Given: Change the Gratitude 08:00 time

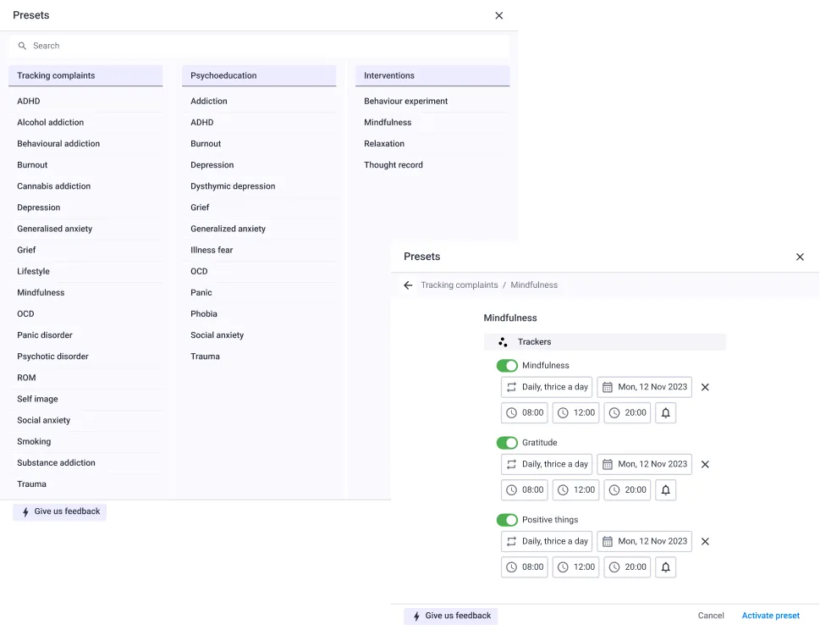Looking at the screenshot, I should tap(525, 489).
